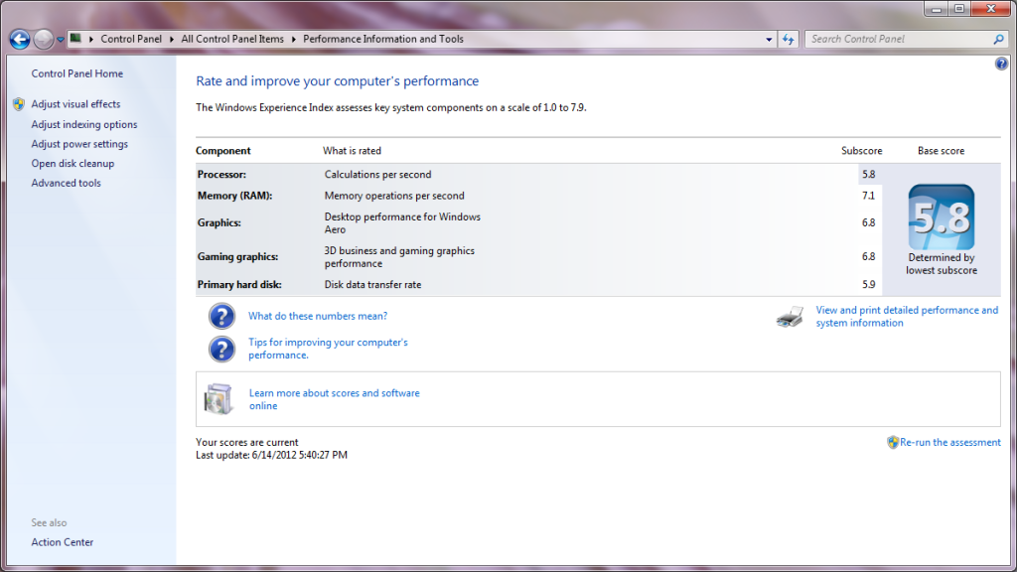Open Action Center link
The height and width of the screenshot is (572, 1017).
63,542
